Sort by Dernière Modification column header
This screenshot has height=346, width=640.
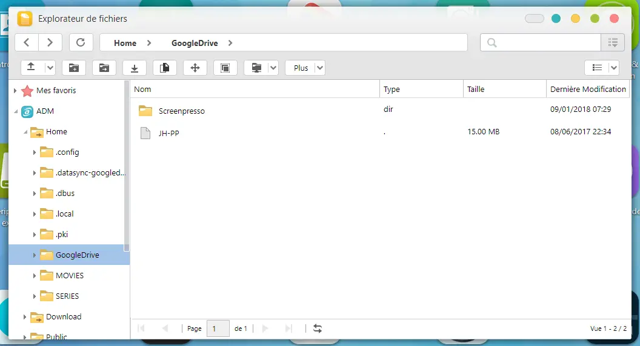[x=588, y=90]
